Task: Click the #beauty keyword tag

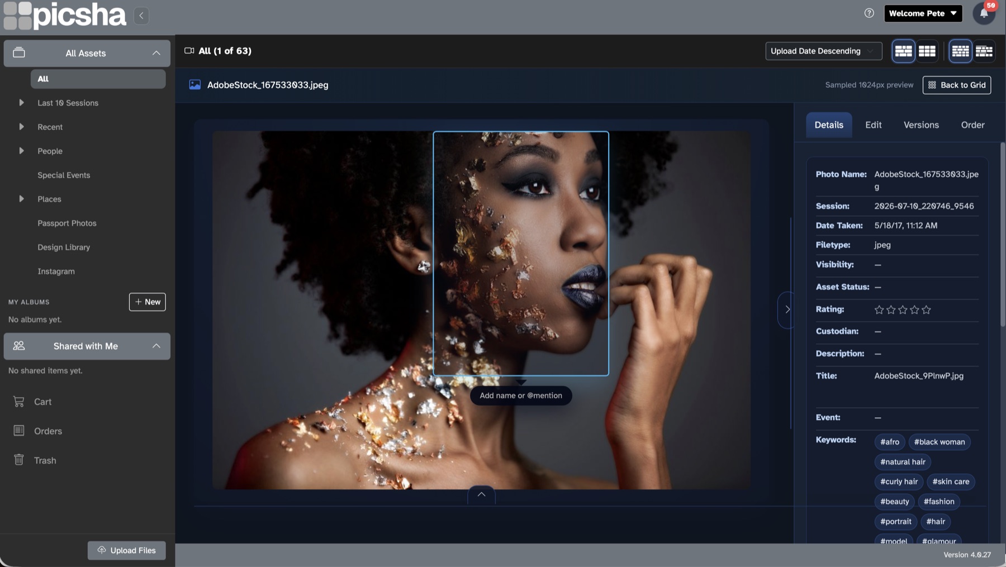Action: (x=895, y=502)
